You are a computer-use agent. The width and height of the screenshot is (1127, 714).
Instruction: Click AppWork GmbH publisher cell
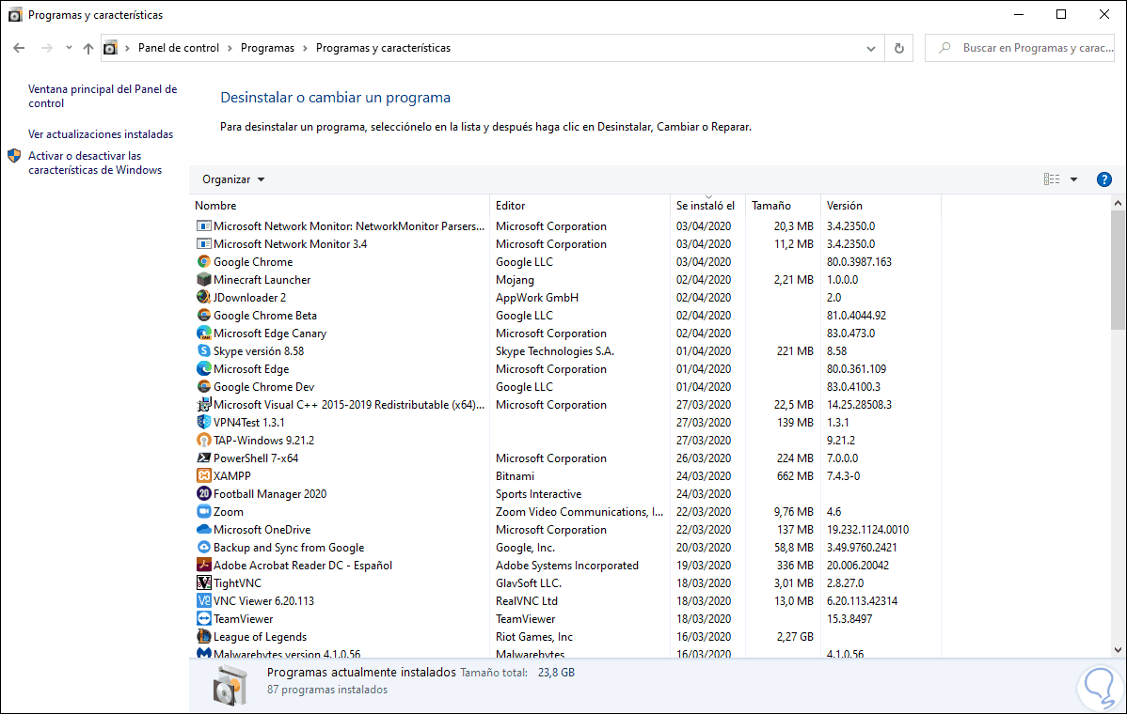[x=537, y=297]
